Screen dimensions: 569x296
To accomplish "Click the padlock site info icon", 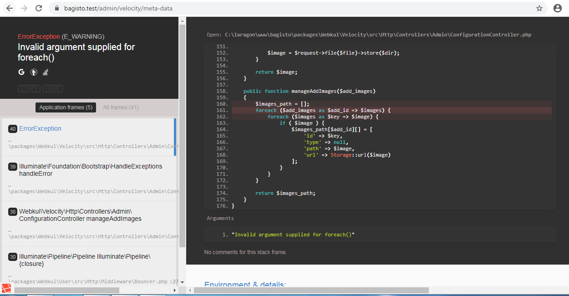I will point(57,8).
